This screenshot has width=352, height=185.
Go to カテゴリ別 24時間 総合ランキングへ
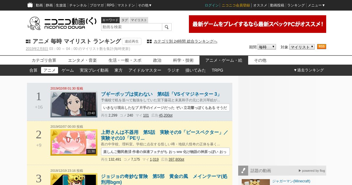[185, 41]
